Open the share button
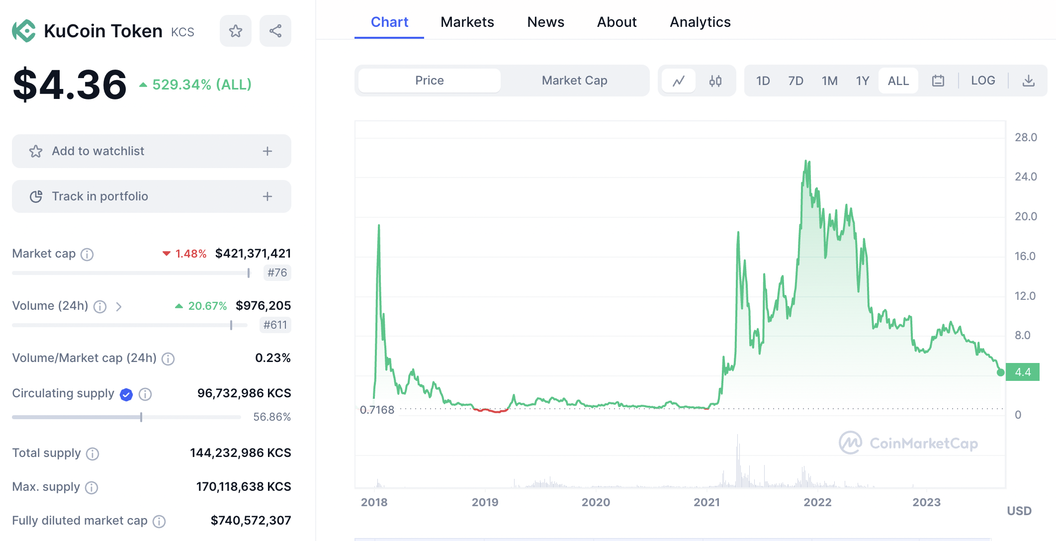The image size is (1056, 541). coord(275,31)
